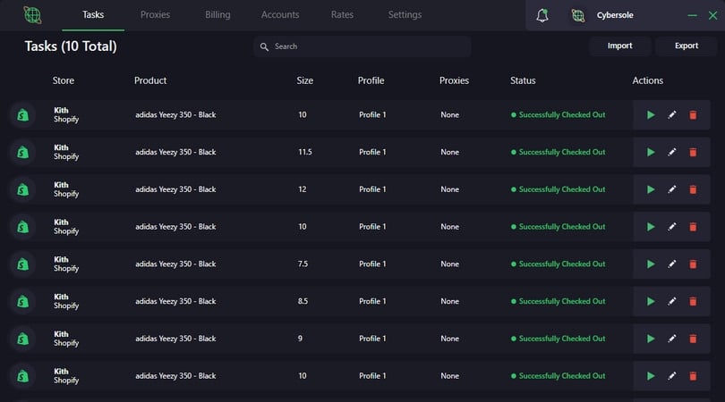Click the Proxies column header

click(454, 80)
